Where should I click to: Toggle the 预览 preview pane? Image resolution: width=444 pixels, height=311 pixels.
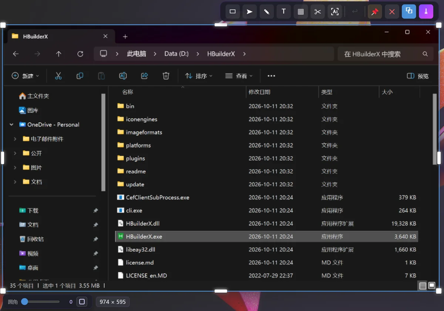click(x=418, y=76)
